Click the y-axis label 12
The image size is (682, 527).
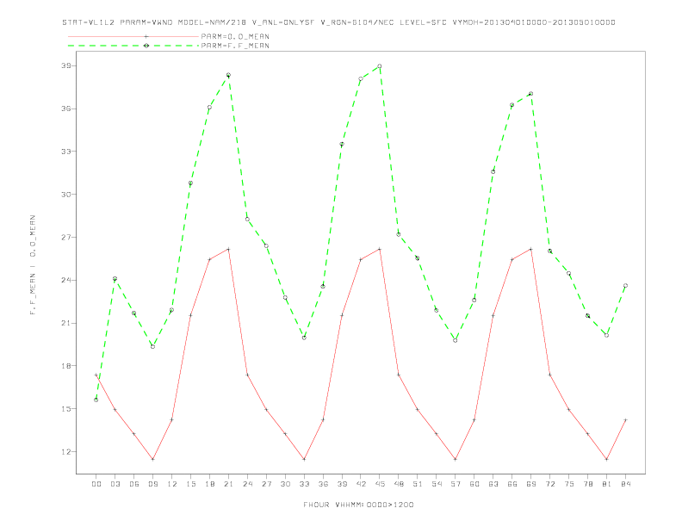(x=66, y=452)
